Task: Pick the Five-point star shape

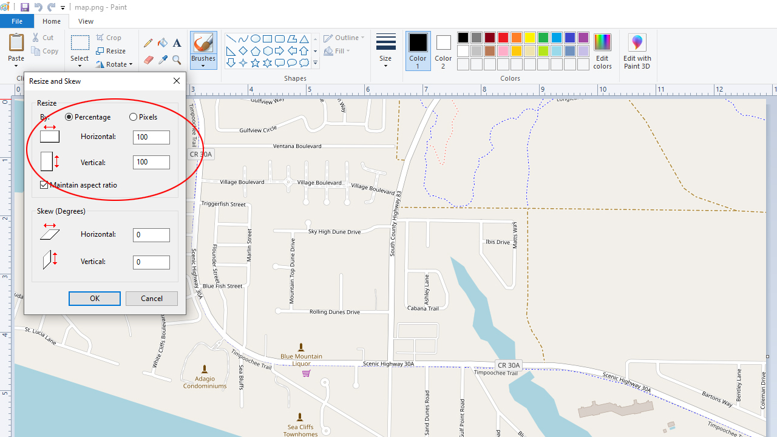Action: [256, 63]
